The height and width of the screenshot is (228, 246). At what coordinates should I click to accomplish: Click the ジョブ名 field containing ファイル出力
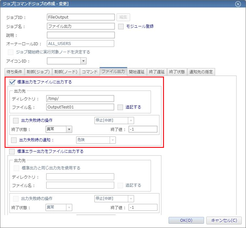pos(81,26)
